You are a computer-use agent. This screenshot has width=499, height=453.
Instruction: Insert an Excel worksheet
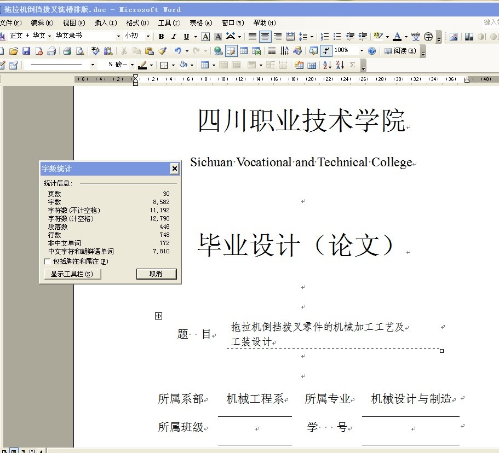coord(256,51)
